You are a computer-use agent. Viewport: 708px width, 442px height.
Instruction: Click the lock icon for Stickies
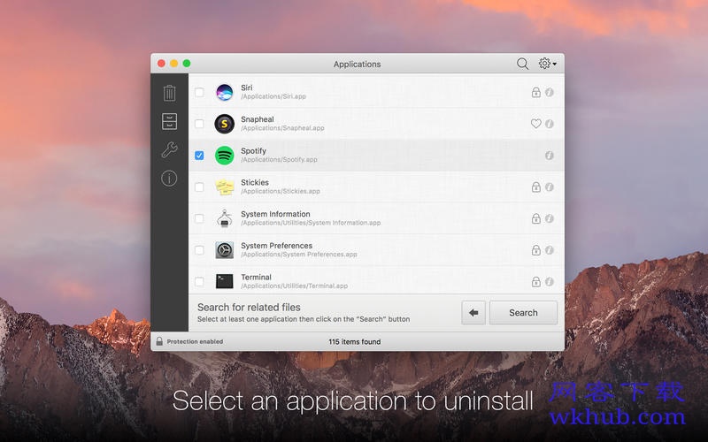click(x=536, y=187)
